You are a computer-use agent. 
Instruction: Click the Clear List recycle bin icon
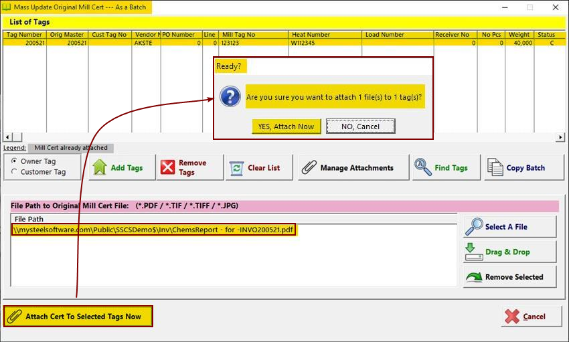click(x=236, y=168)
